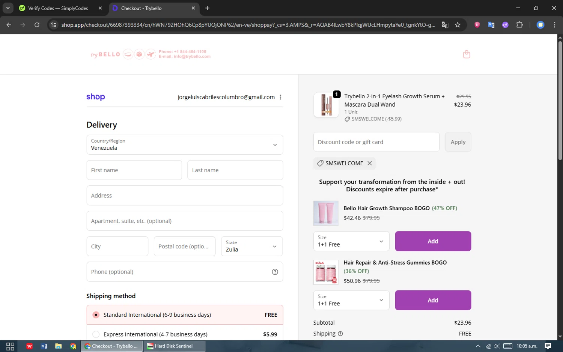
Task: Click the volume speaker tray icon
Action: (x=497, y=346)
